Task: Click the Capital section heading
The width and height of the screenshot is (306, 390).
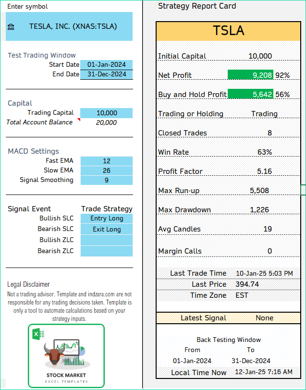Action: pyautogui.click(x=20, y=103)
